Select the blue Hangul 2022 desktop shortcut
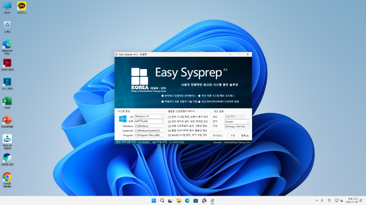366x205 pixels. (x=7, y=84)
